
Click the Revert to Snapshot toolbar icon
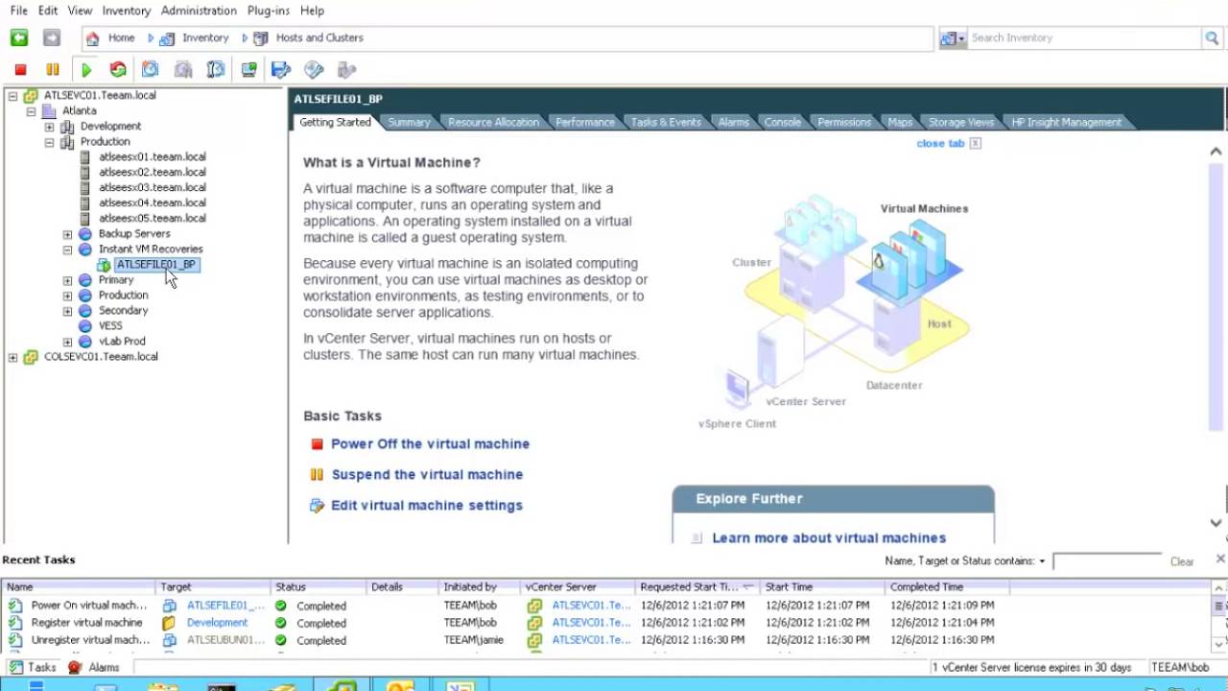pyautogui.click(x=183, y=70)
